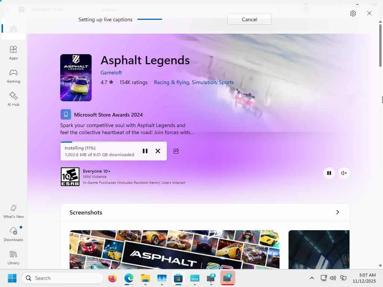
Task: Click the Asphalt Legends app cover image
Action: pos(76,78)
